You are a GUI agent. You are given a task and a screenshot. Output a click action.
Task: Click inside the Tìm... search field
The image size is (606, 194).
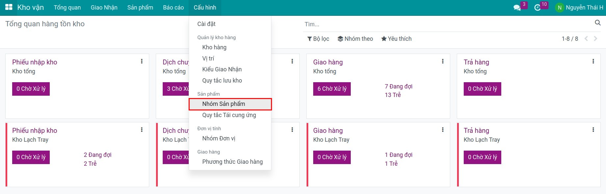tap(362, 24)
